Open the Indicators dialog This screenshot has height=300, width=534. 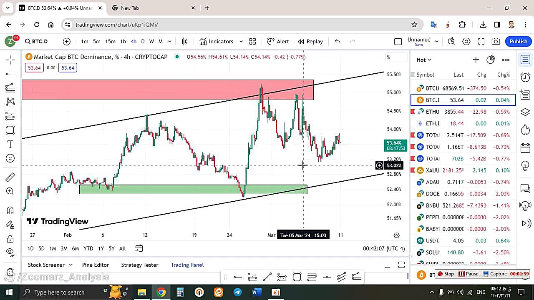tap(217, 41)
